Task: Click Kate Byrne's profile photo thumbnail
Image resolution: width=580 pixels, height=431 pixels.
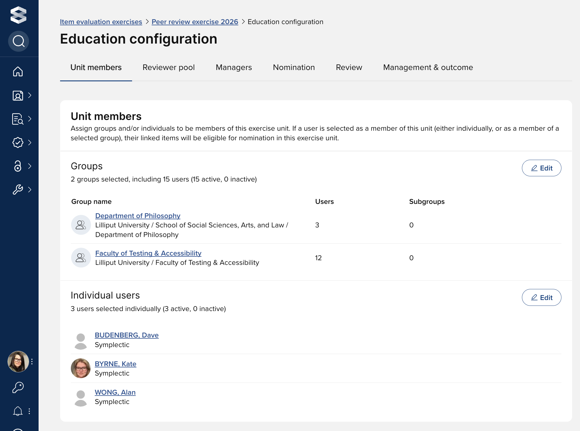Action: point(81,368)
